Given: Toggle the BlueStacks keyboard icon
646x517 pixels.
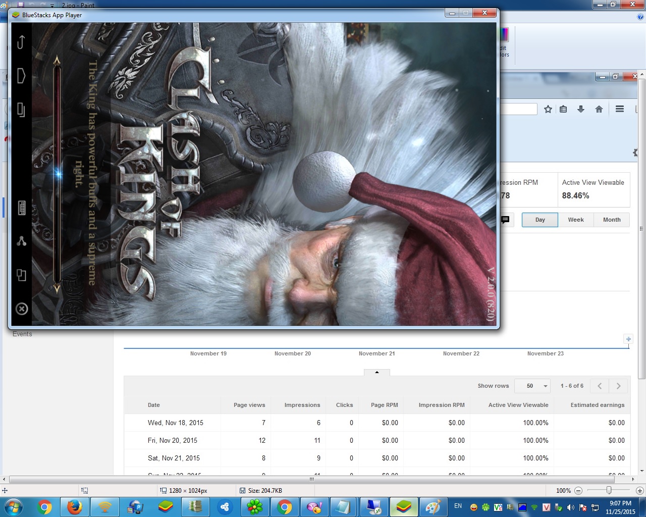Looking at the screenshot, I should pos(22,208).
